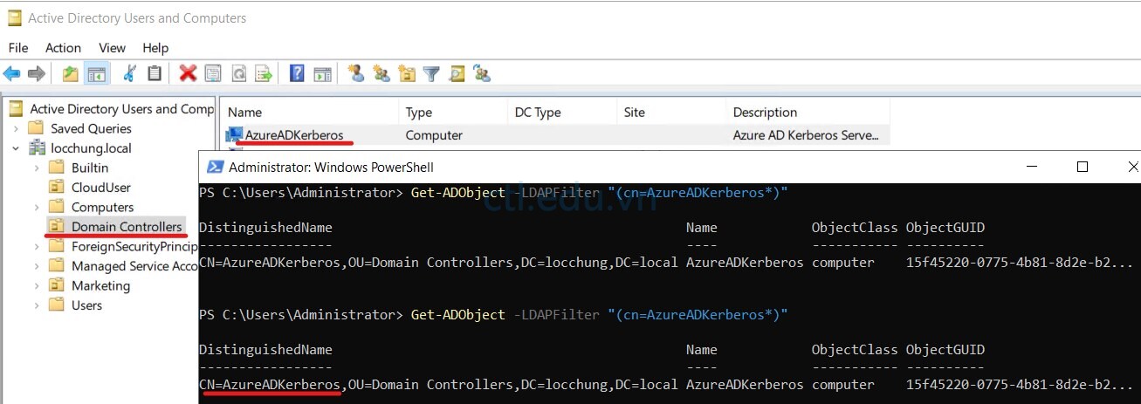The height and width of the screenshot is (404, 1141).
Task: Expand the Users container
Action: click(x=36, y=305)
